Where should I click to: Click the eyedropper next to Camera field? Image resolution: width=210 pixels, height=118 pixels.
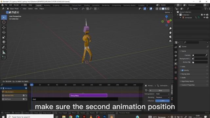point(206,55)
